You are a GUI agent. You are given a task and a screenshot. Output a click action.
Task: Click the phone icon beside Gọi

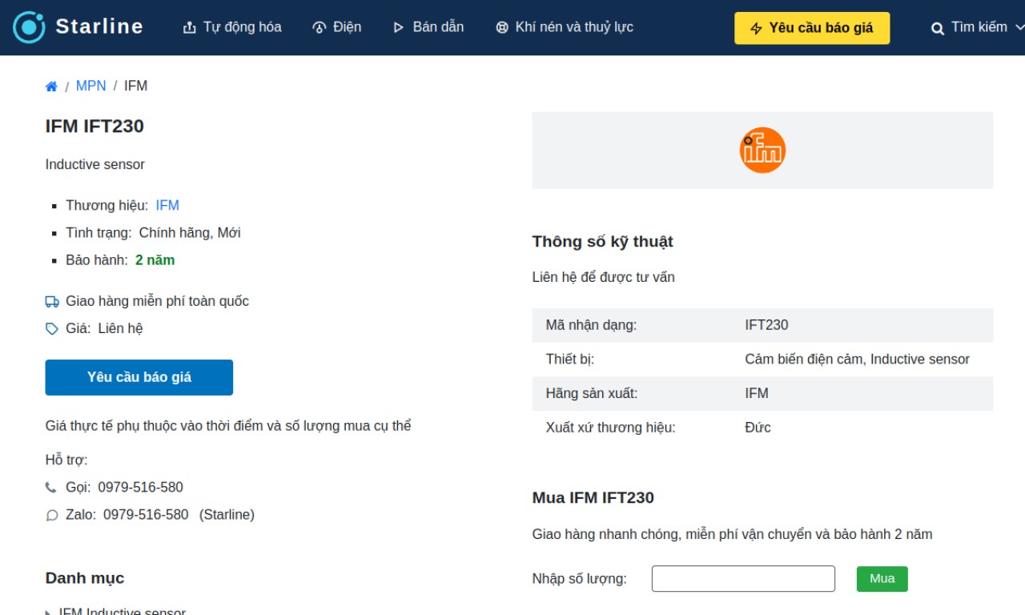[51, 488]
